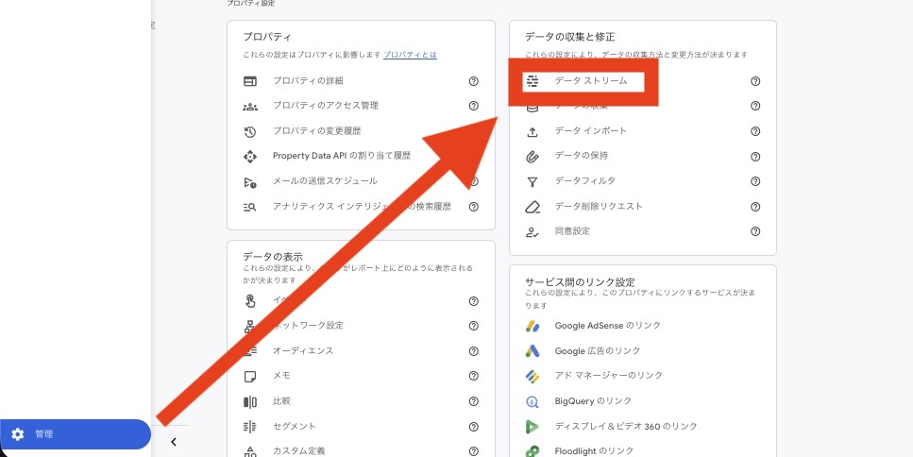Click the ディスプレイ＆ビデオ 360 logo icon
Viewport: 913px width, 457px height.
(x=533, y=427)
